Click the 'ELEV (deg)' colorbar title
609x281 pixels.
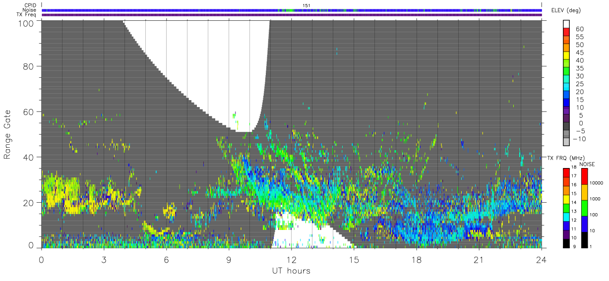point(566,10)
